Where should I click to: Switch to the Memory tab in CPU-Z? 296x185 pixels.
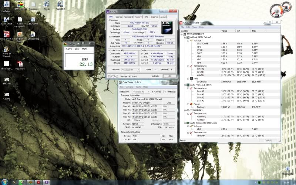pyautogui.click(x=138, y=17)
